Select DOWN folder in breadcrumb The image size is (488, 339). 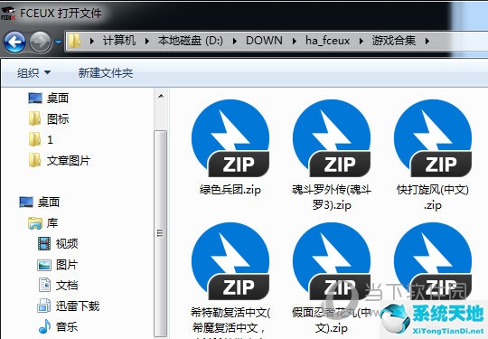pos(264,41)
